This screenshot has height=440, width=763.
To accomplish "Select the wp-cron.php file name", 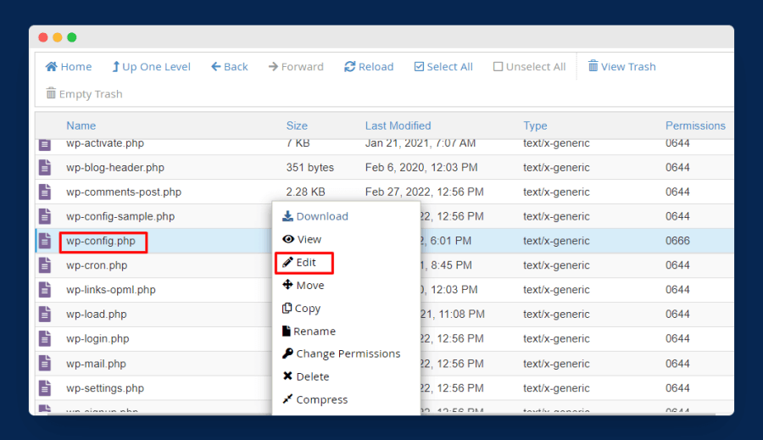I will [97, 265].
